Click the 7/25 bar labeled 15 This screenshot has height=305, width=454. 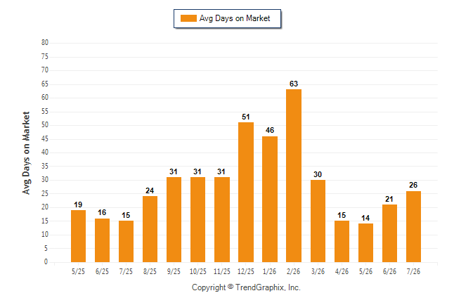point(126,242)
